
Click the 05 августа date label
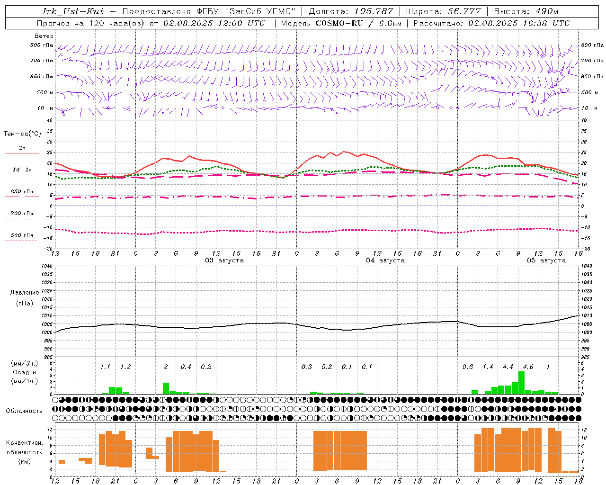[546, 260]
